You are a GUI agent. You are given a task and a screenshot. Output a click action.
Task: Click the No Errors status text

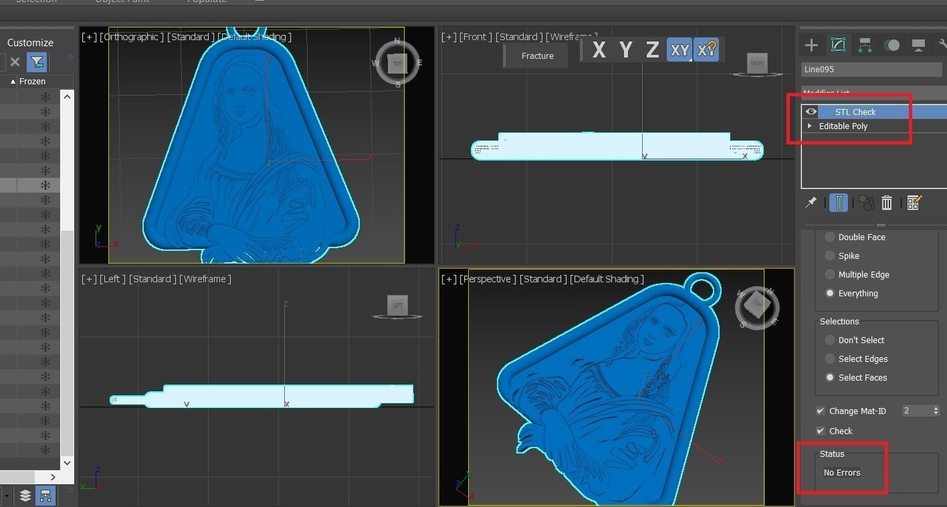tap(842, 472)
